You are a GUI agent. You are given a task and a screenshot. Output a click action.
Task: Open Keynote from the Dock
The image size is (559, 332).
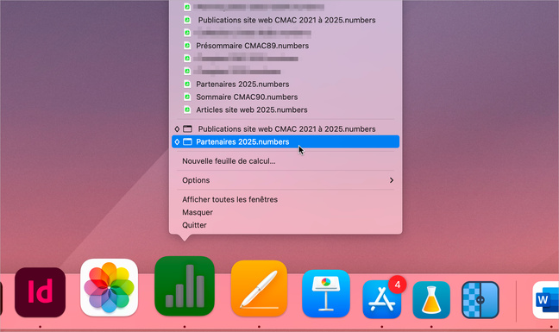[x=326, y=293]
